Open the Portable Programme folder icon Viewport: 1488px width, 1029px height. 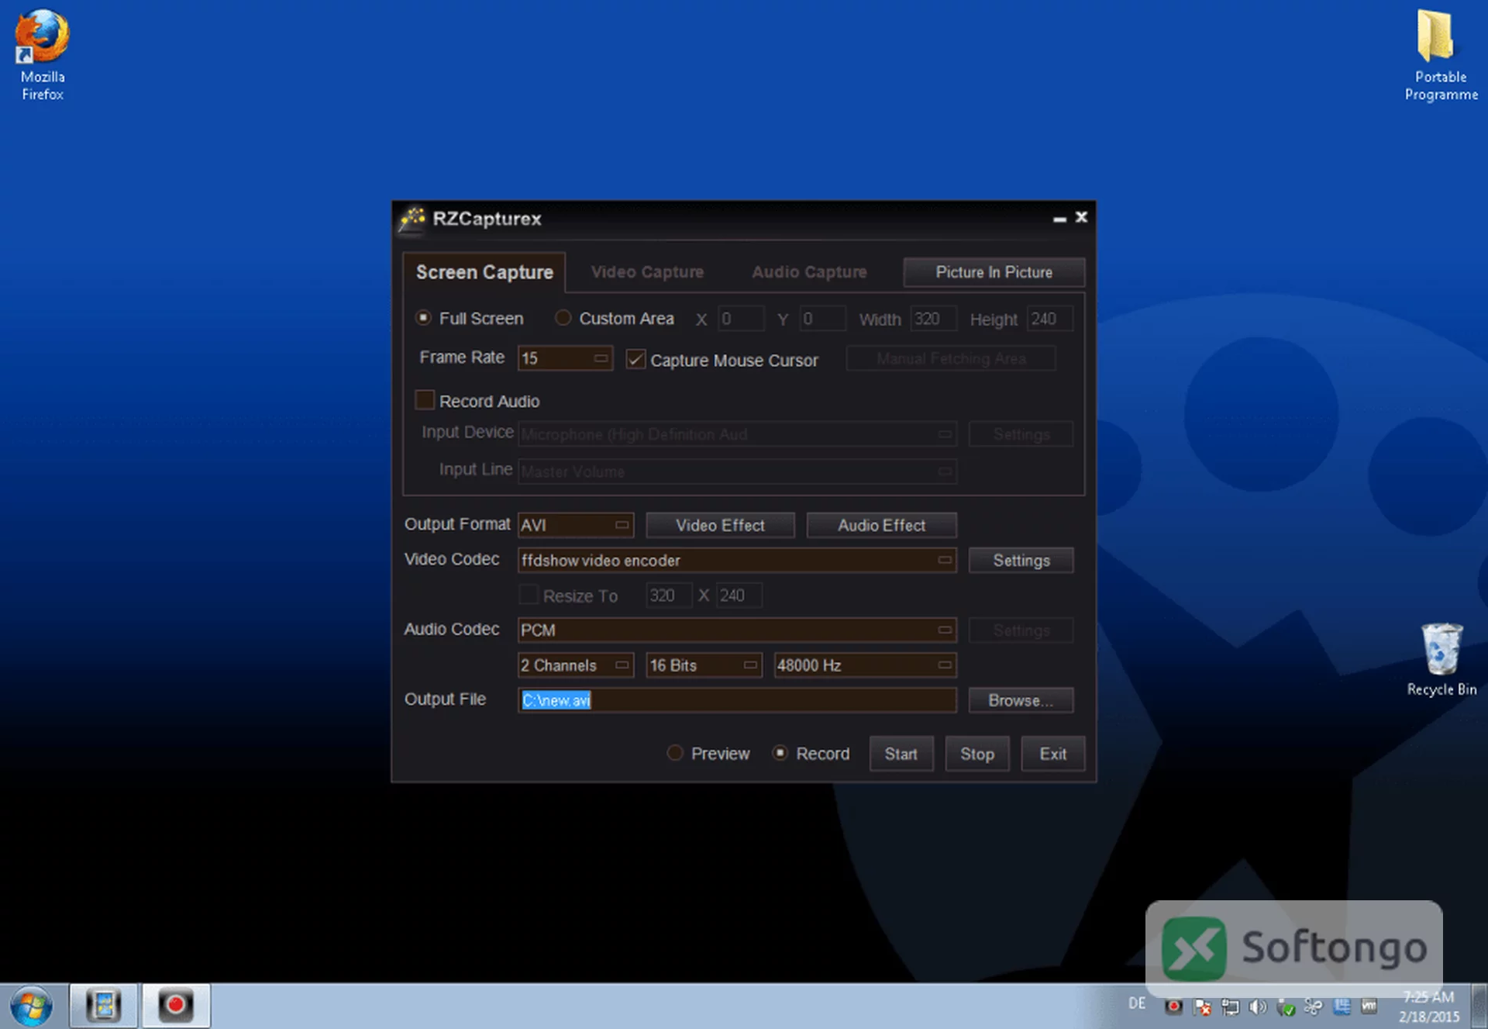pyautogui.click(x=1440, y=54)
